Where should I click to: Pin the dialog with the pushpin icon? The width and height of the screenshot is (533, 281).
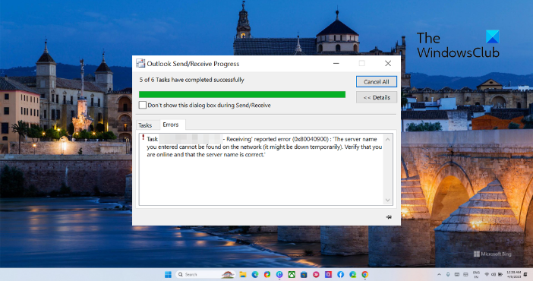(x=389, y=216)
